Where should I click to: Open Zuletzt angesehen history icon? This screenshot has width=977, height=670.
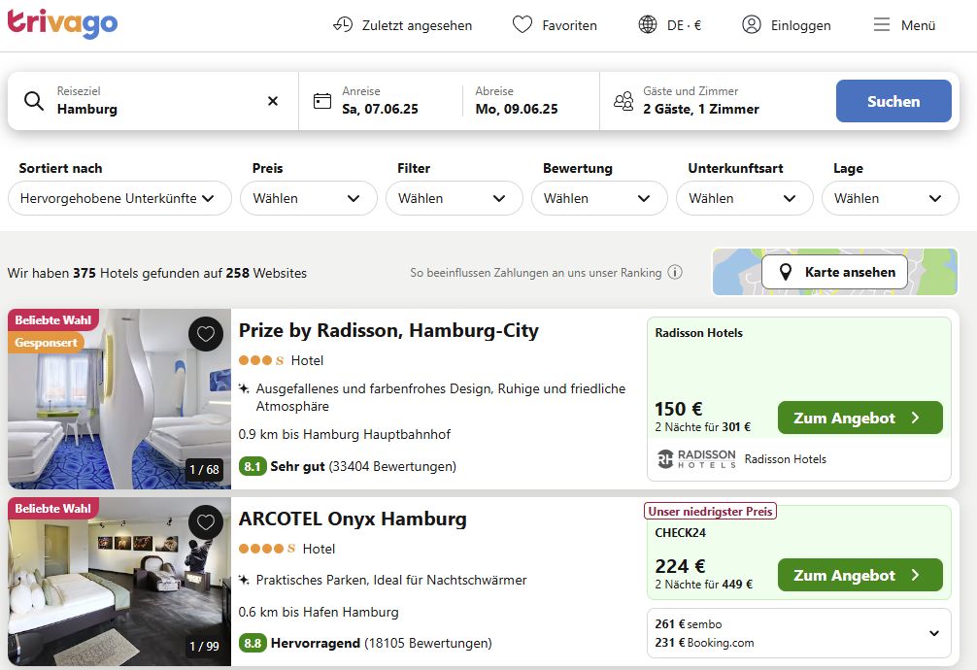point(343,25)
